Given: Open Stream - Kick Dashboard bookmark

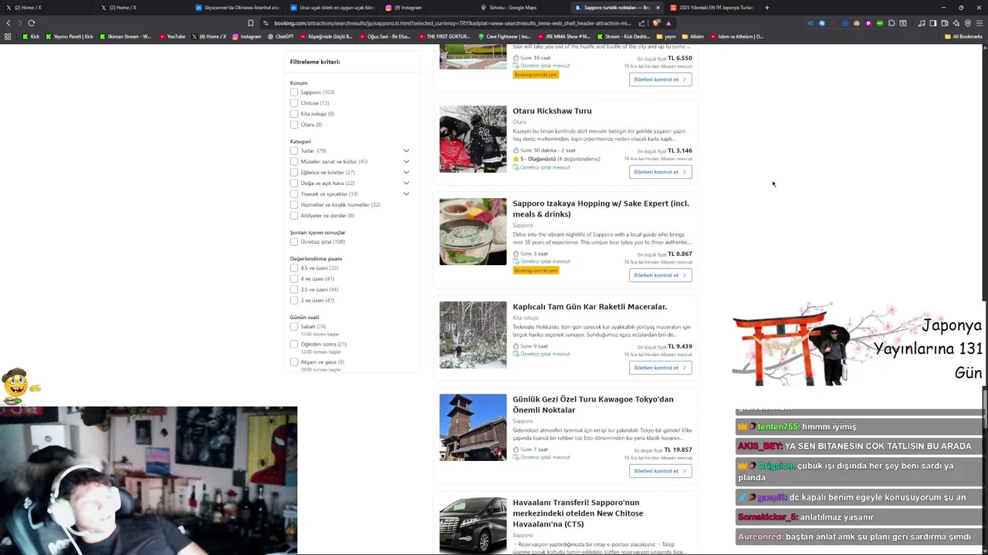Looking at the screenshot, I should 622,36.
